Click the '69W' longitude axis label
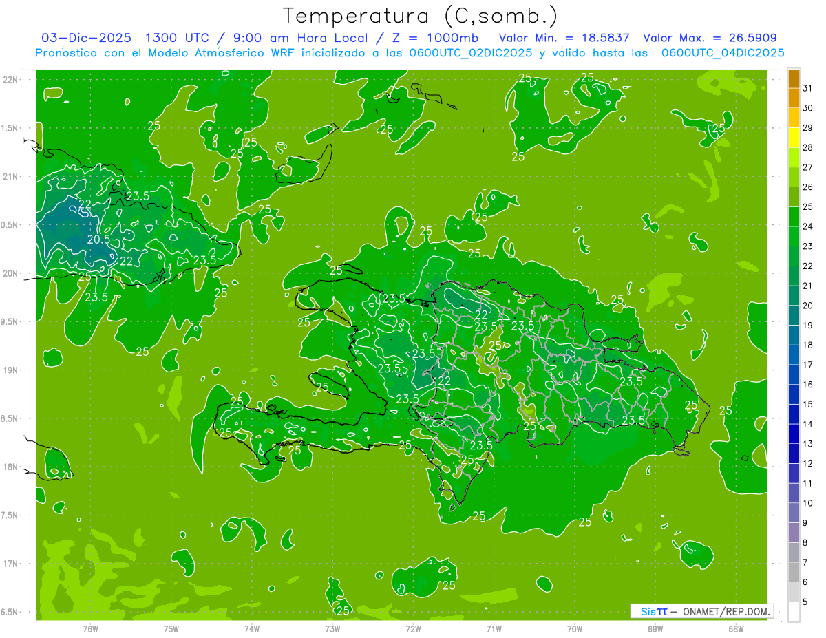 pos(655,628)
